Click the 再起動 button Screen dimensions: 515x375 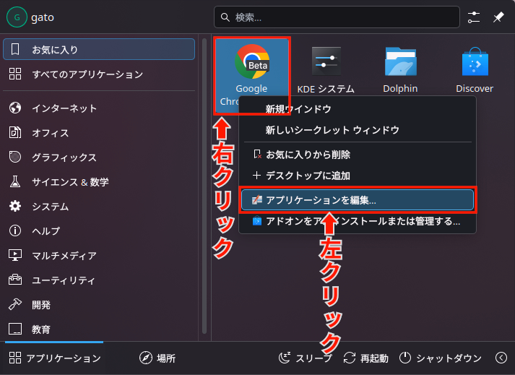point(366,358)
